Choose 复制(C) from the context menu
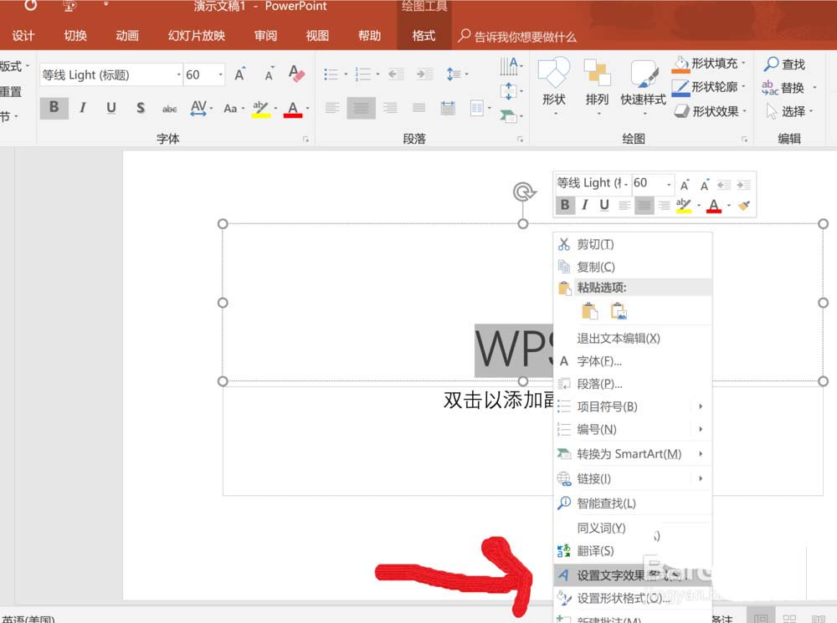 (x=633, y=267)
